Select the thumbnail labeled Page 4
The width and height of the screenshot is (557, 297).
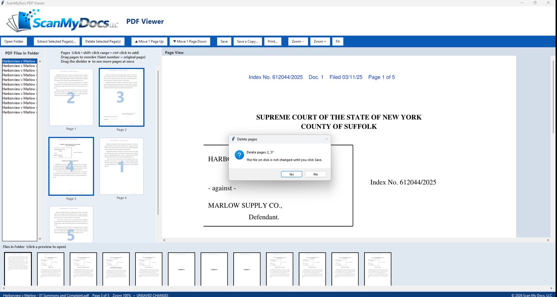(x=121, y=166)
